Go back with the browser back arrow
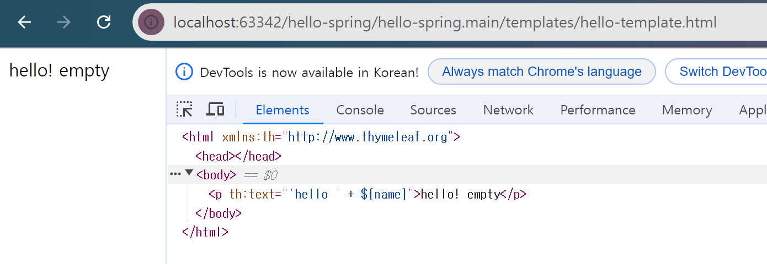Screen dimensions: 767x264 click(x=24, y=22)
